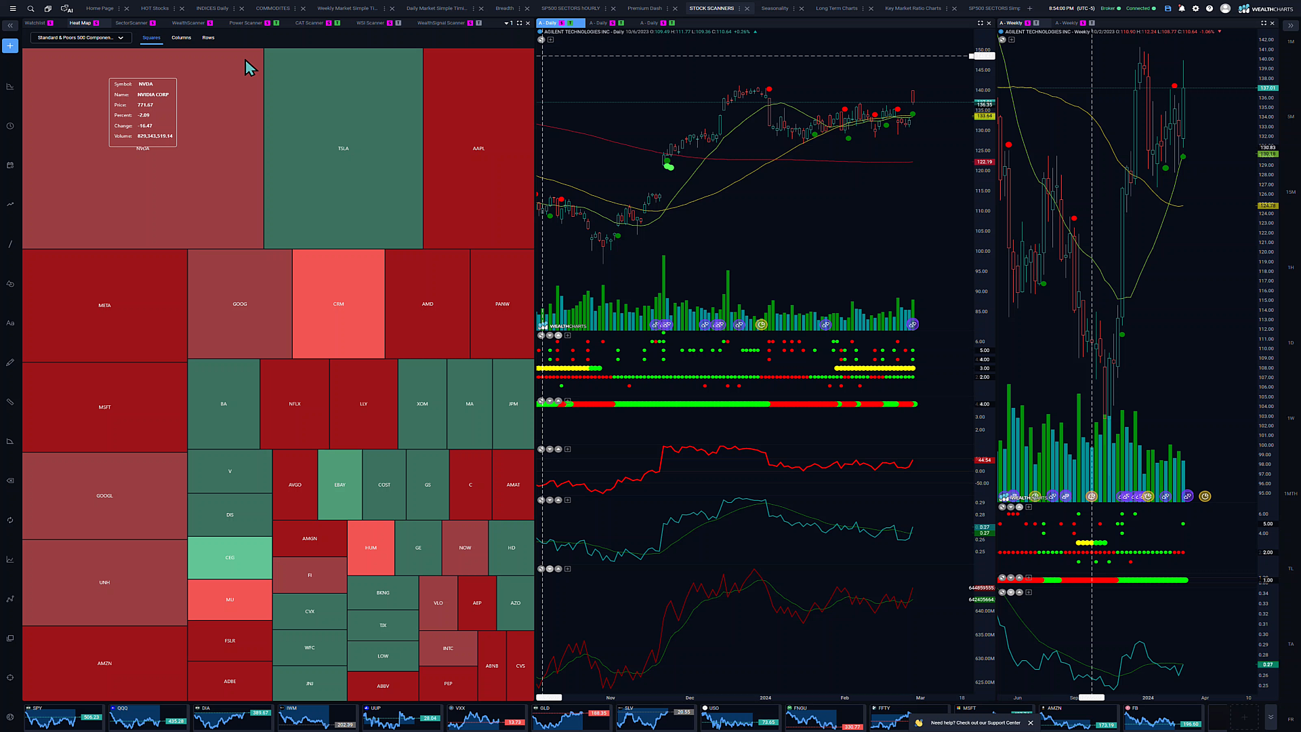Open notifications bell icon

pyautogui.click(x=1182, y=9)
